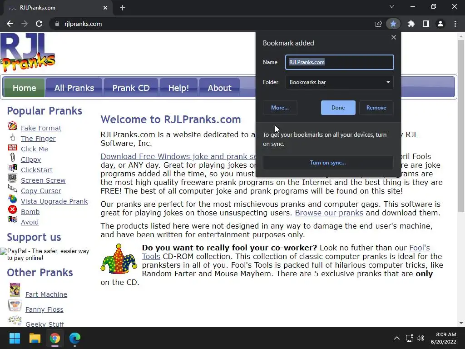The image size is (465, 349).
Task: Click the browser back arrow
Action: [10, 24]
